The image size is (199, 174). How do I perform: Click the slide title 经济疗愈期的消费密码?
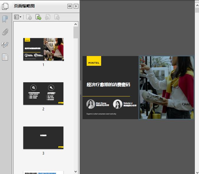[108, 85]
